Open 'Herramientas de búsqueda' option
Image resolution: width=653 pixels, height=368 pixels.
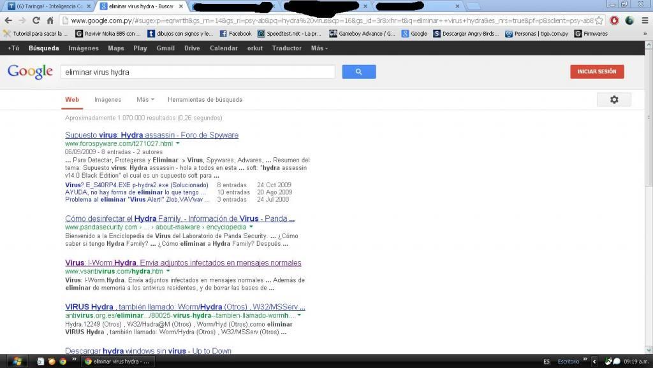click(205, 100)
